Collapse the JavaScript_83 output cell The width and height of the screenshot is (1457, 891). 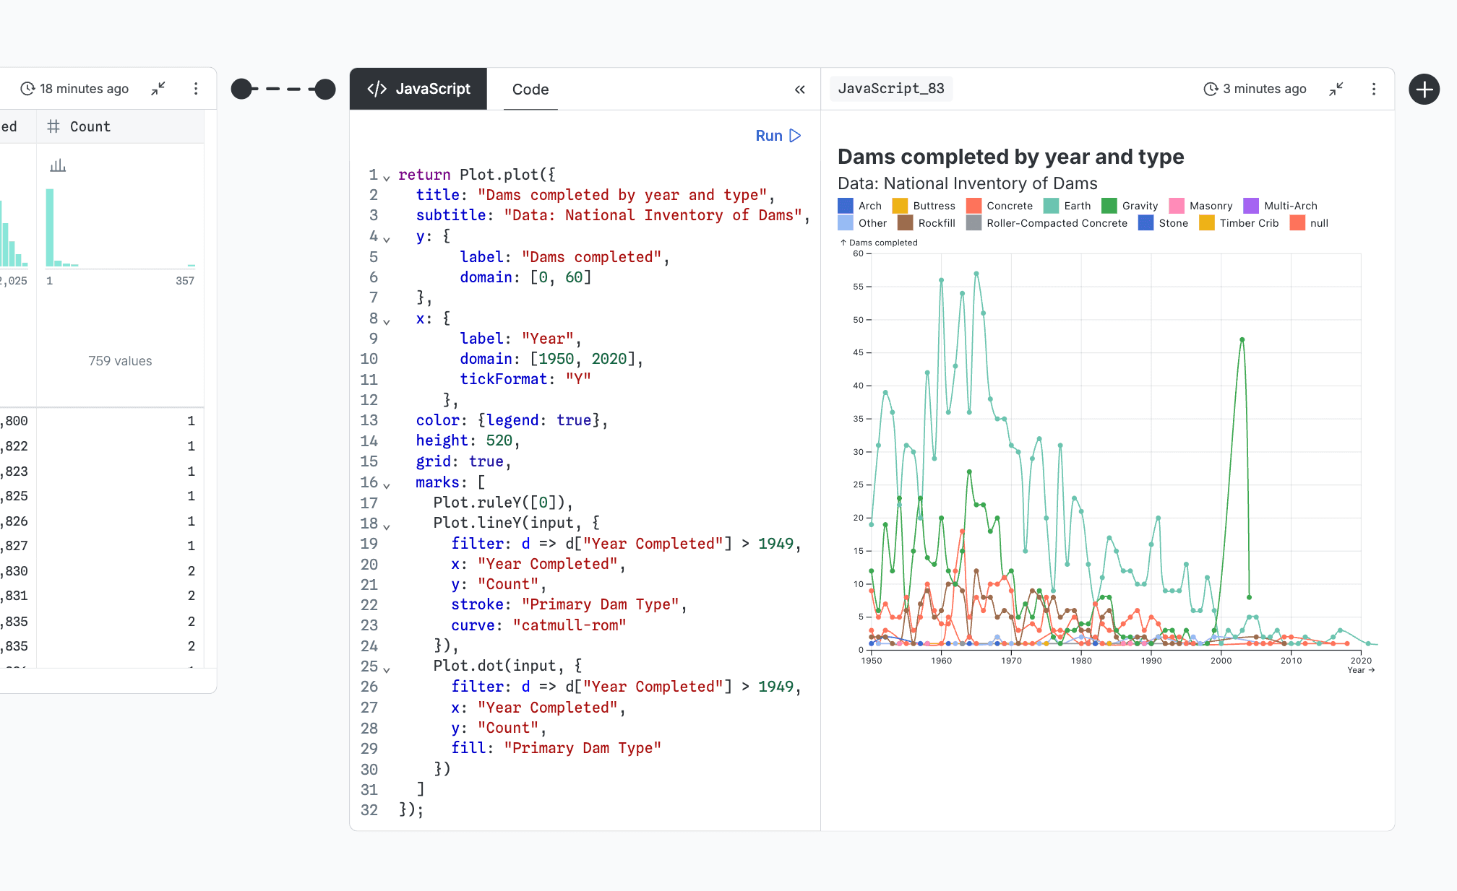(1336, 89)
